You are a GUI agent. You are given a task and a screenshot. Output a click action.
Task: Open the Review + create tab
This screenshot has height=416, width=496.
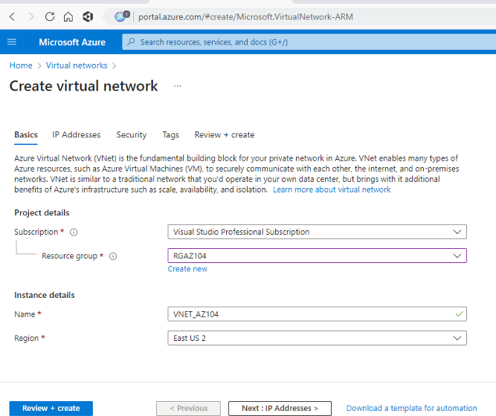tap(225, 134)
